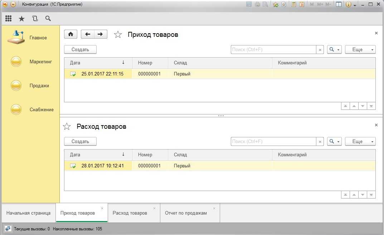Screen dimensions: 384x235
Task: Open the calculator icon in title bar
Action: (x=293, y=4)
